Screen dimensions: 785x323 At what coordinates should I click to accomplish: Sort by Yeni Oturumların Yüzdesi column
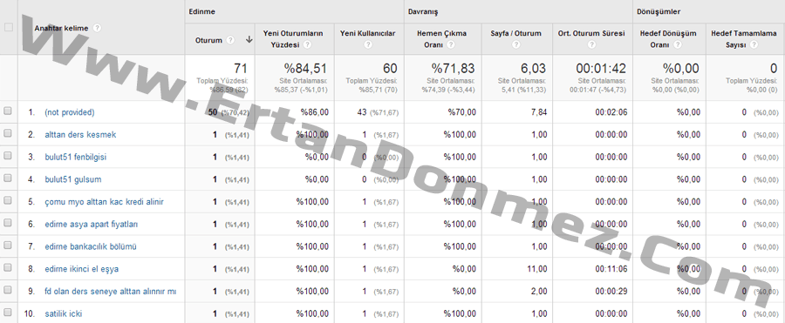(x=293, y=39)
